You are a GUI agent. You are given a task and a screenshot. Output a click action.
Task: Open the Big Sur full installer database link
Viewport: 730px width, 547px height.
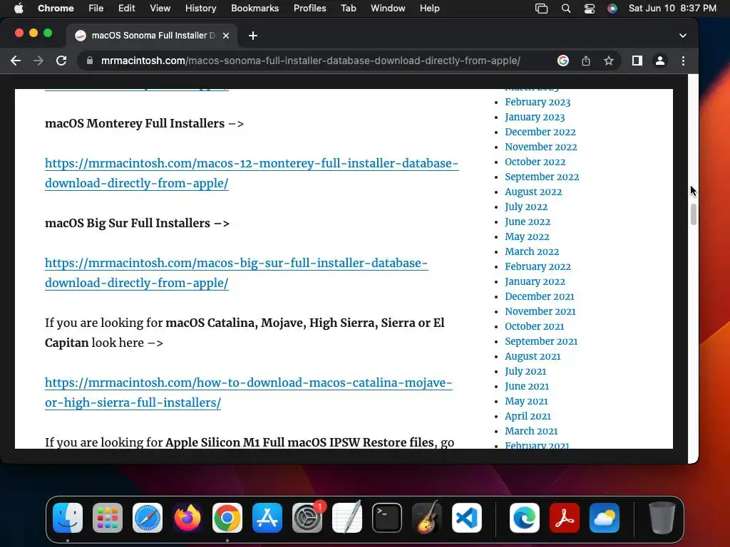coord(236,273)
